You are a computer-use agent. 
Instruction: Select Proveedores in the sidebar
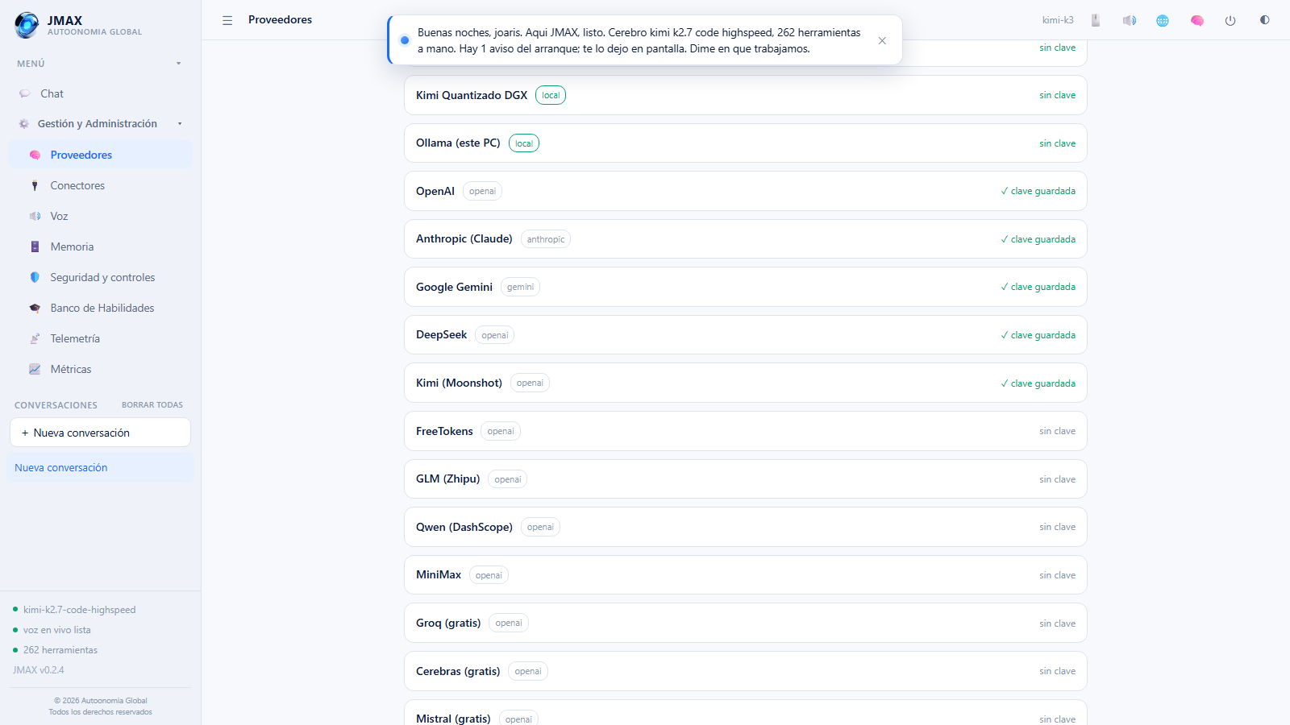point(100,155)
